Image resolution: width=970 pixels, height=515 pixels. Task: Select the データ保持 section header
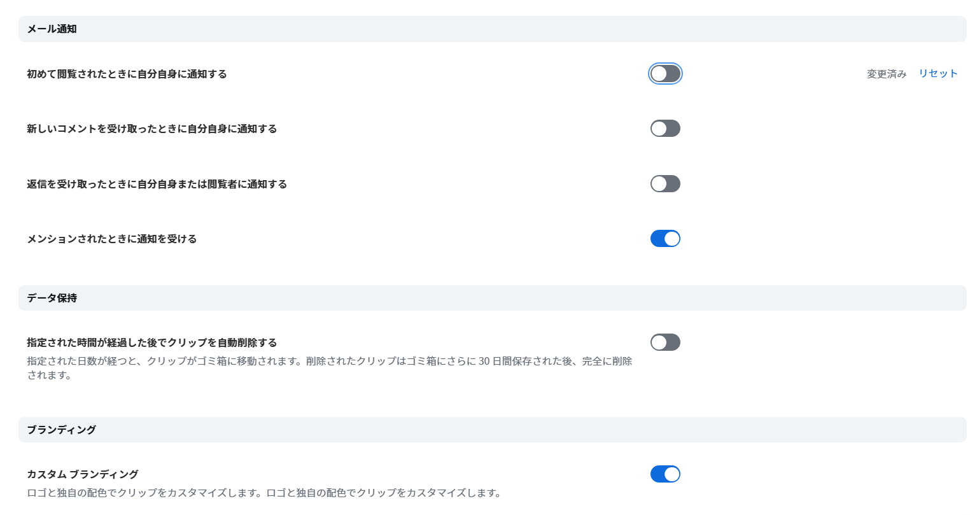coord(52,298)
